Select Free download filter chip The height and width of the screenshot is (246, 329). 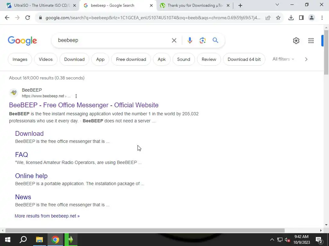(x=131, y=59)
